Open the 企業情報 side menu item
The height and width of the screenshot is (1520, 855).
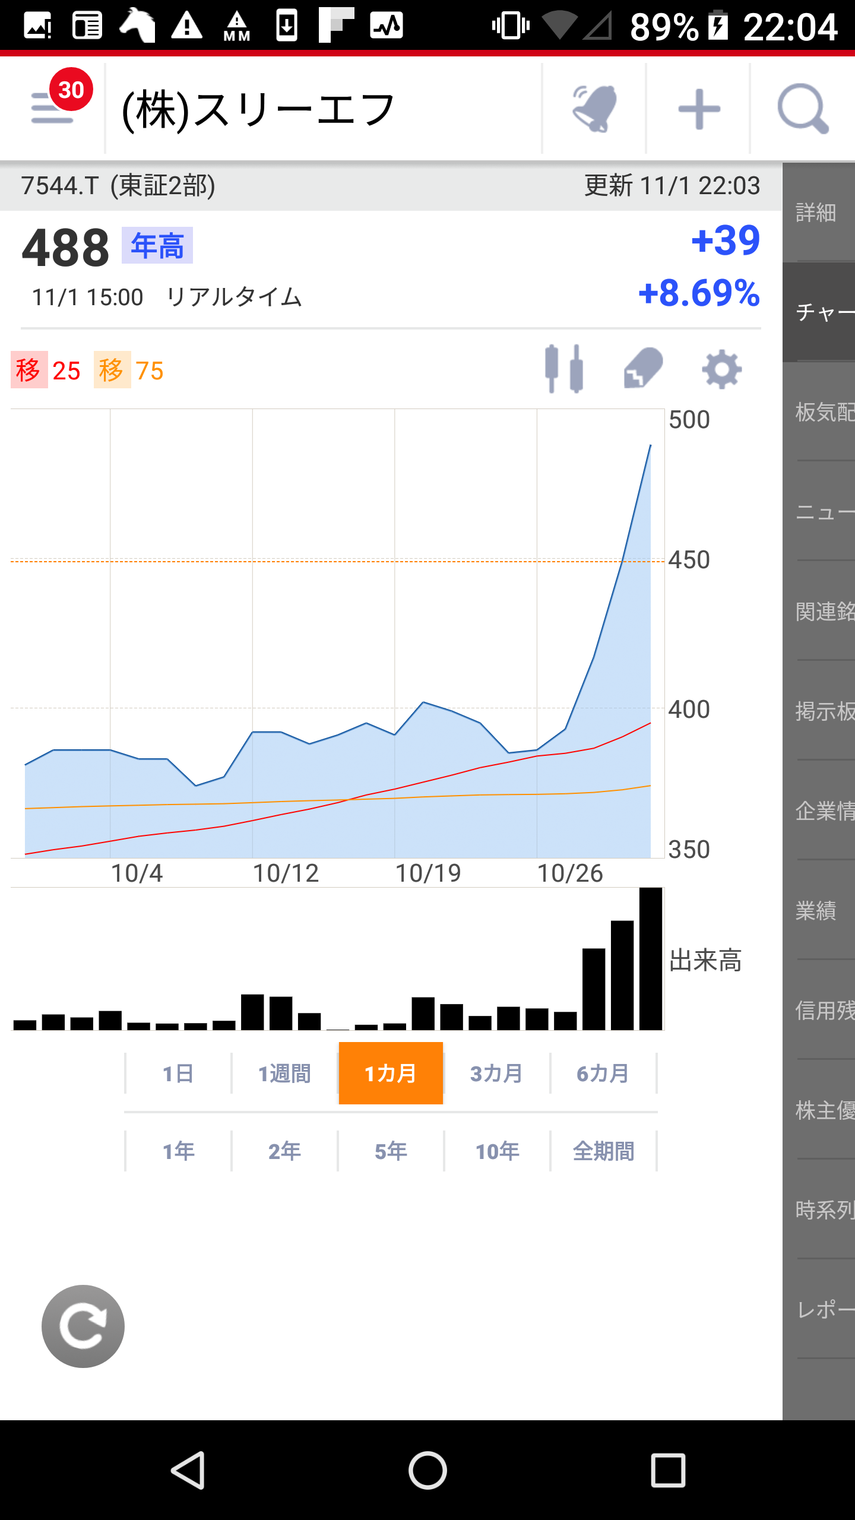point(819,810)
